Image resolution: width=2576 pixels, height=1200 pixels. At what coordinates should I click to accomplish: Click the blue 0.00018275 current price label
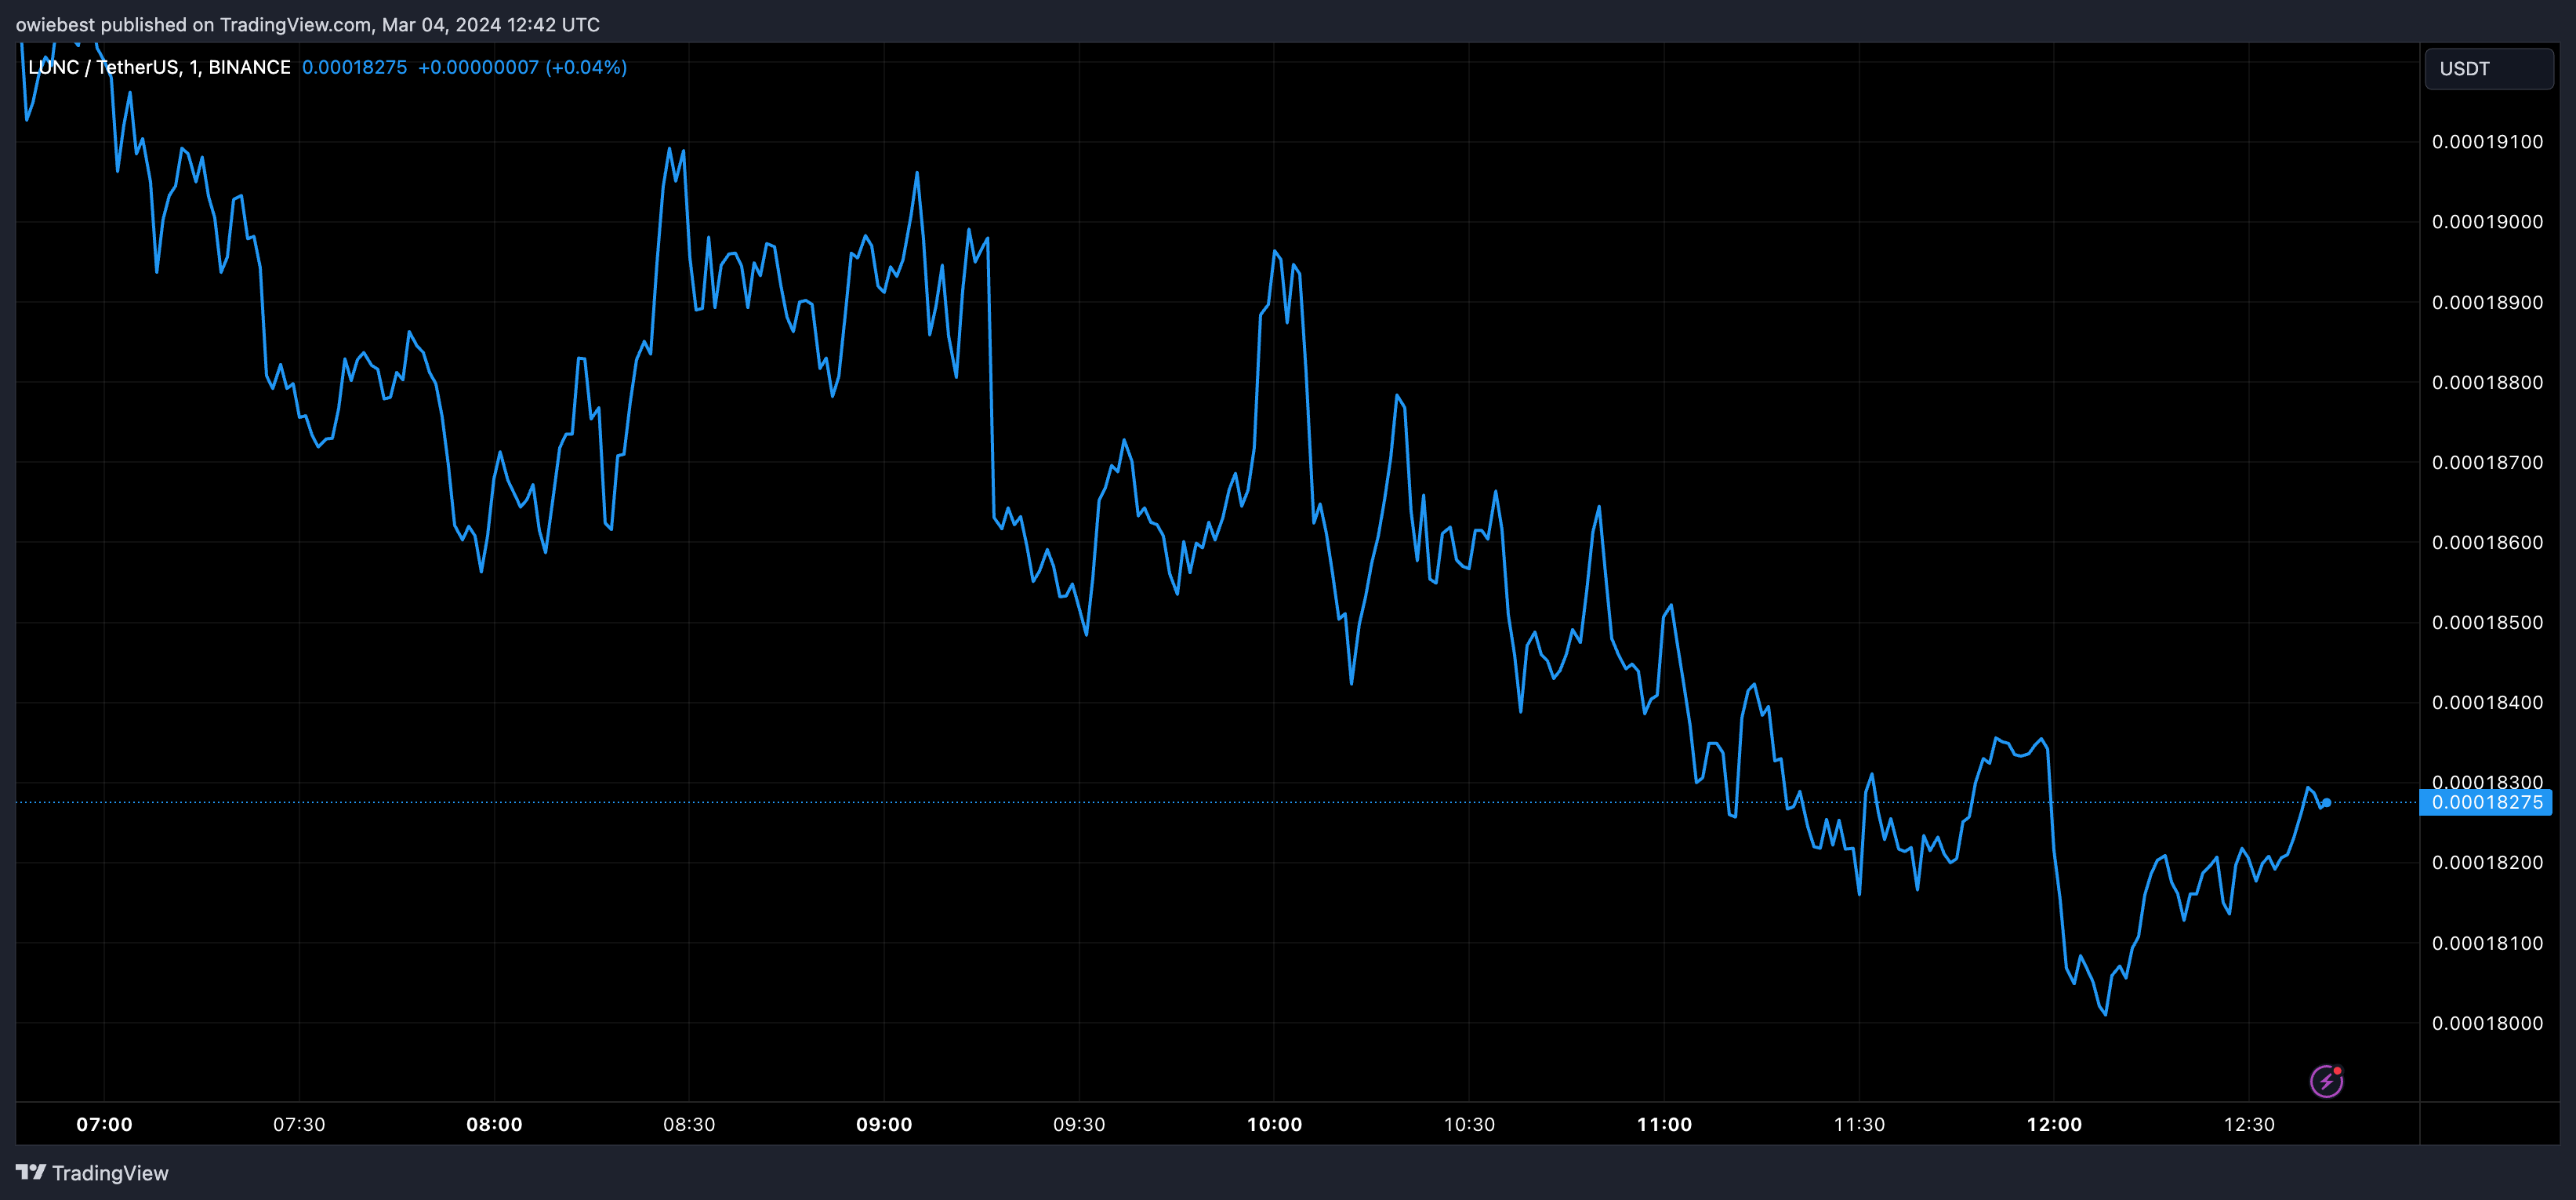tap(2486, 802)
